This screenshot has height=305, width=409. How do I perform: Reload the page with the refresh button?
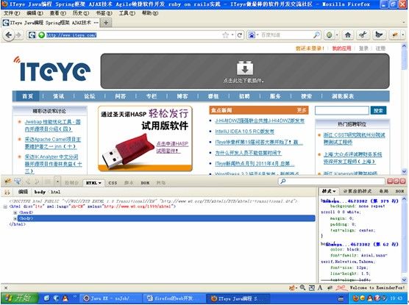[x=240, y=35]
